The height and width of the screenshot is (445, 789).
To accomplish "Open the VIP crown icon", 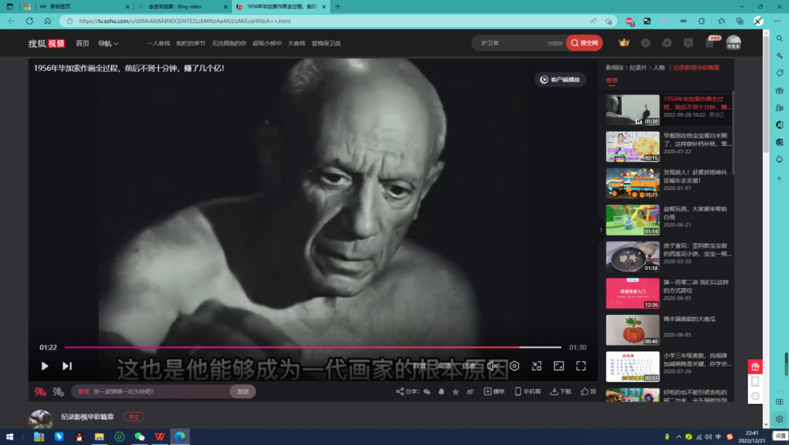I will coord(624,43).
